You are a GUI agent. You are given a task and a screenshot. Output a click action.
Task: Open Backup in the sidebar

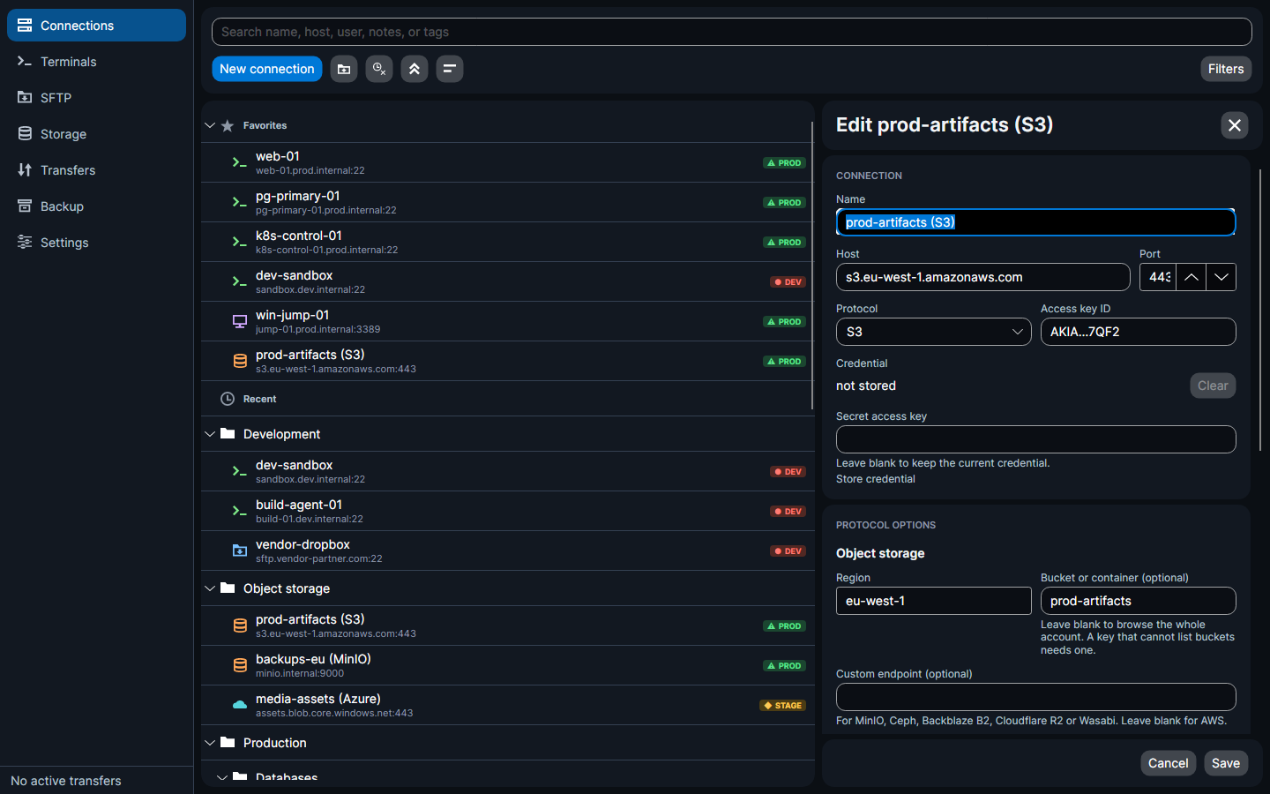click(x=96, y=206)
